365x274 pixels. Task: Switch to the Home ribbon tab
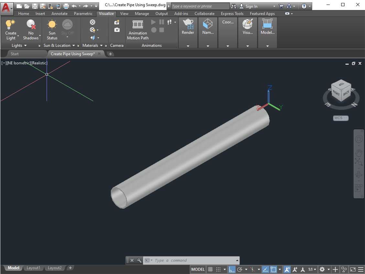click(x=24, y=14)
